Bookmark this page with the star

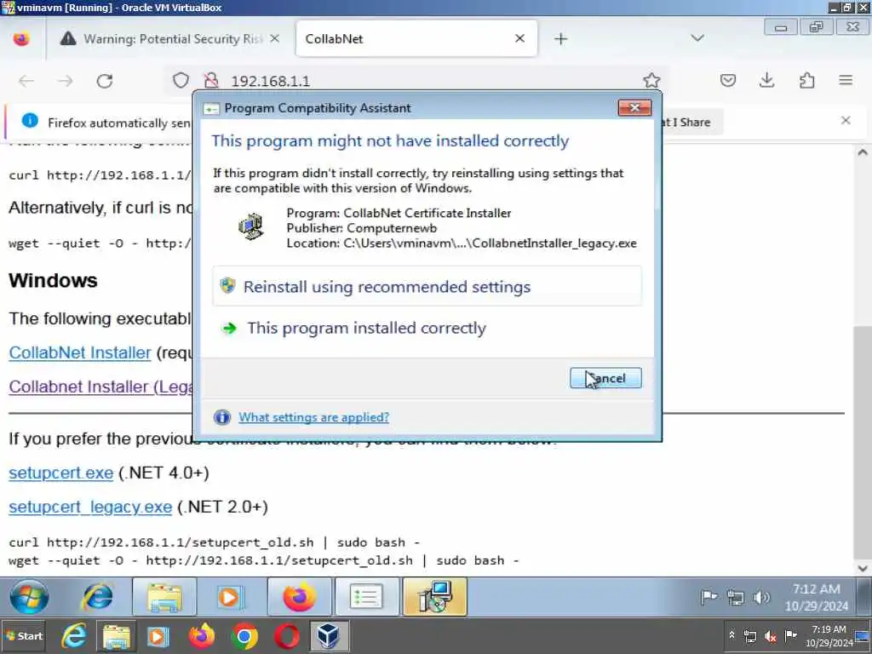pyautogui.click(x=651, y=81)
